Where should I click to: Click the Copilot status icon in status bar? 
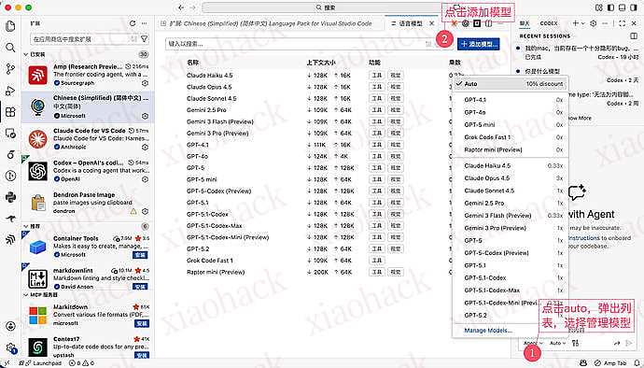pos(582,363)
